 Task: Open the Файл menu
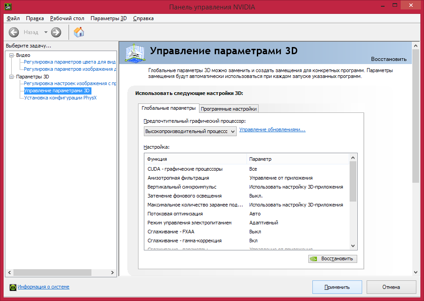pyautogui.click(x=13, y=18)
